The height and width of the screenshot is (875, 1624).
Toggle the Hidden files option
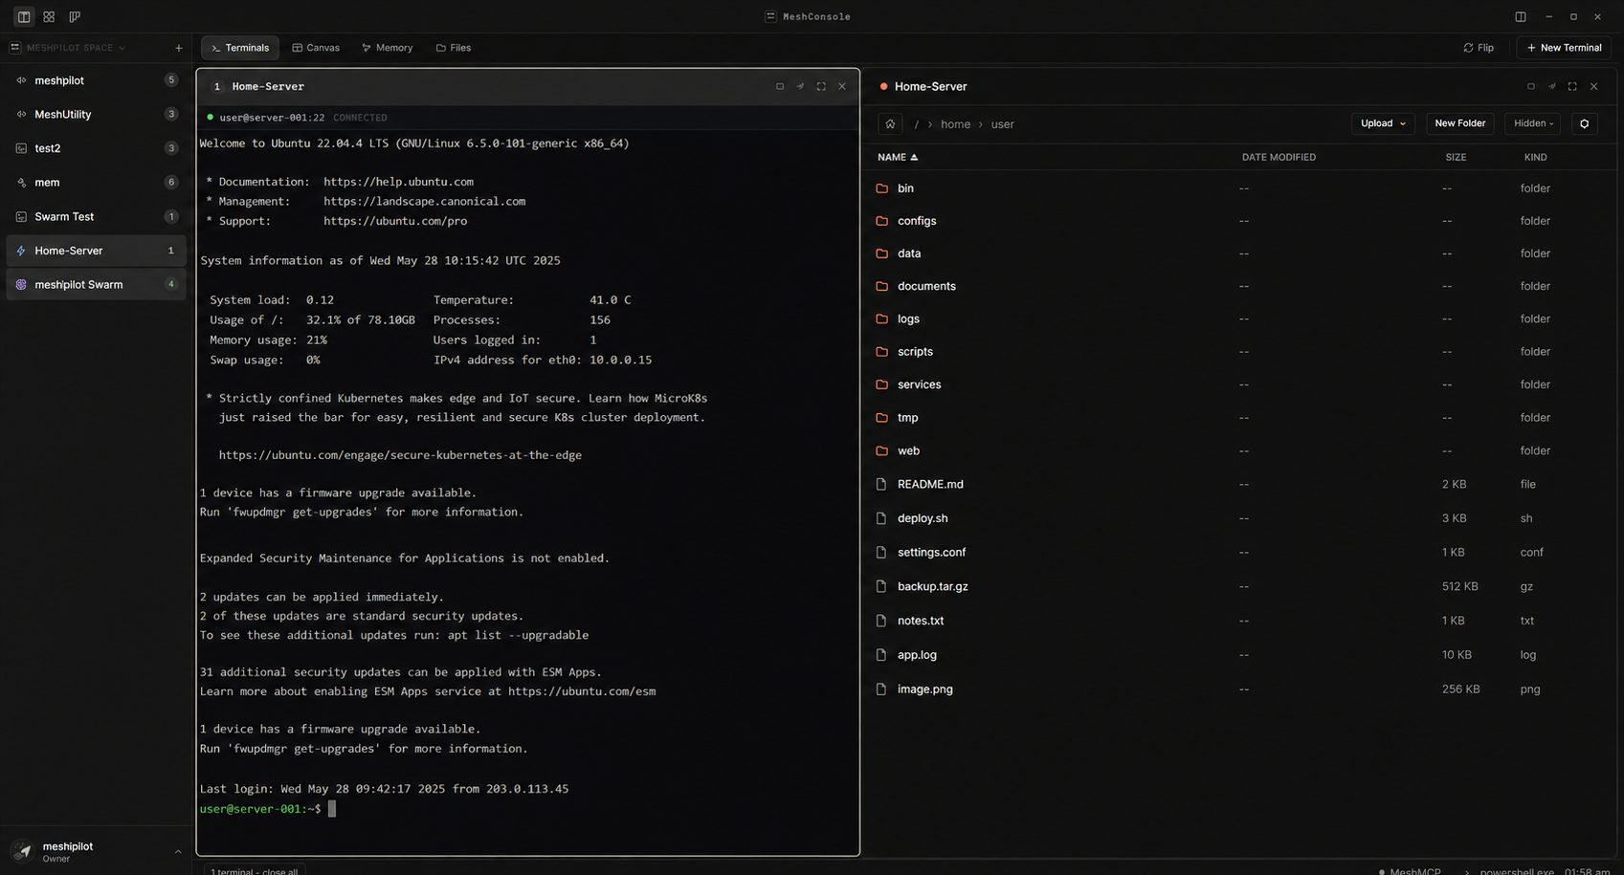click(x=1533, y=123)
